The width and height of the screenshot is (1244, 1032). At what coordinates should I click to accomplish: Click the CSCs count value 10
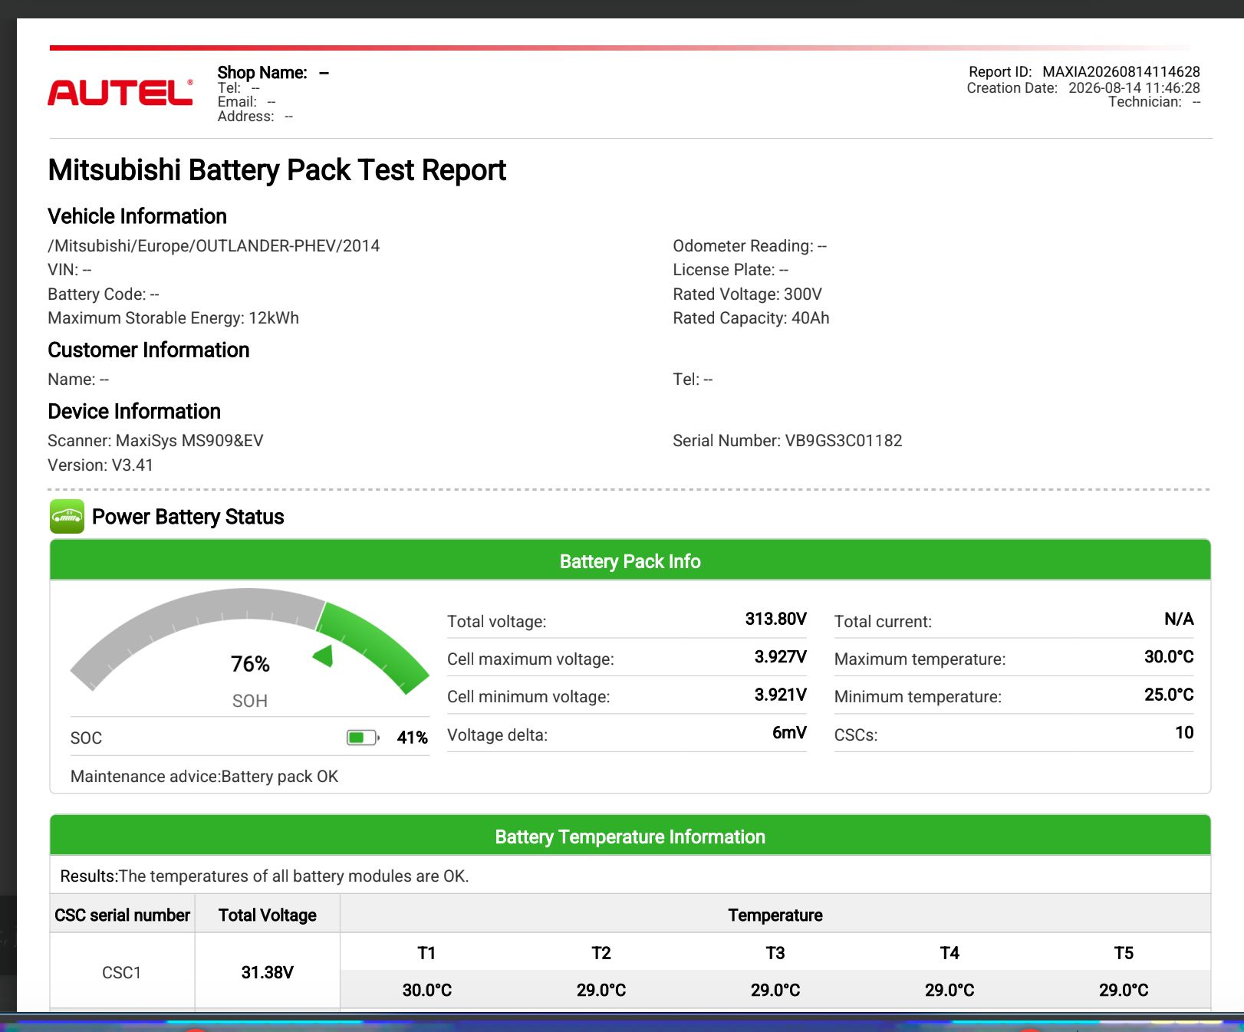(x=1184, y=732)
